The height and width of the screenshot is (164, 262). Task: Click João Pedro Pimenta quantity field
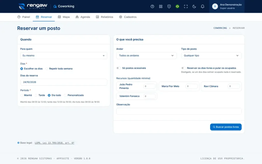coord(149,86)
